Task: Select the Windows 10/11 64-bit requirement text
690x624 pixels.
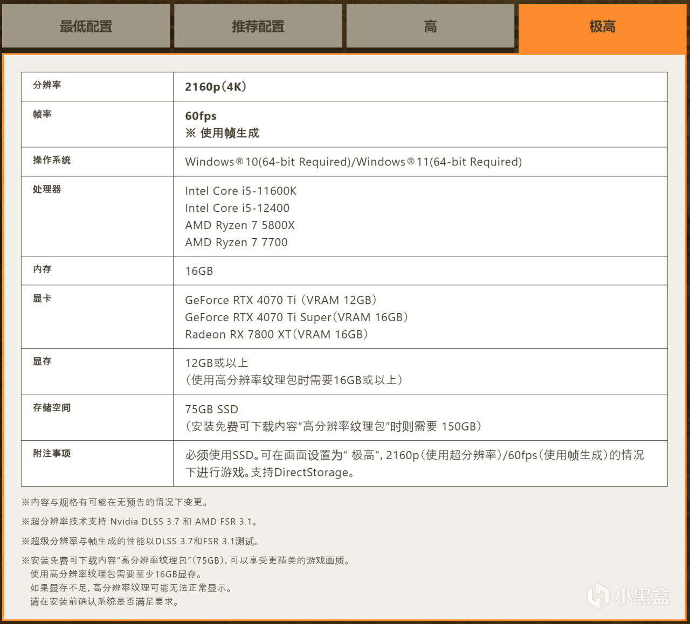Action: (354, 162)
